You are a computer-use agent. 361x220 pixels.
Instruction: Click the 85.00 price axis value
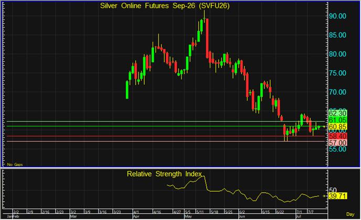(337, 35)
